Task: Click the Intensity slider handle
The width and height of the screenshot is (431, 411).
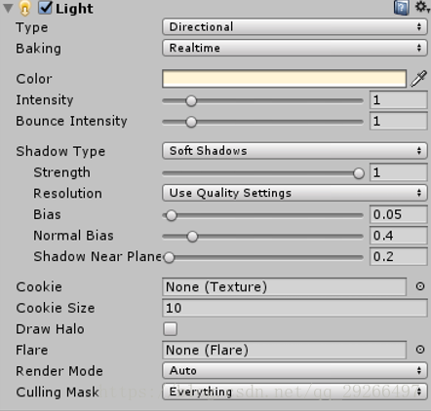Action: [191, 101]
